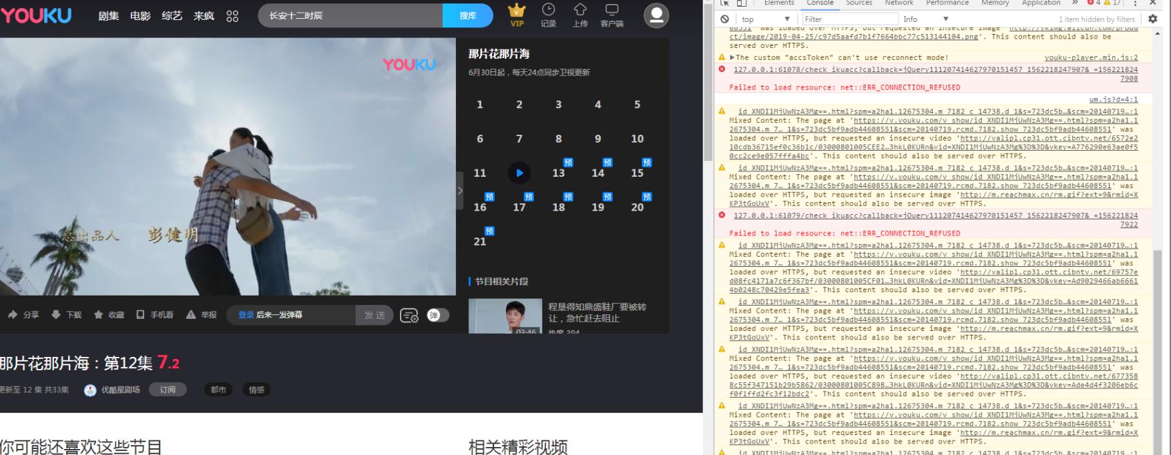
Task: Switch to the Network tab
Action: tap(899, 3)
